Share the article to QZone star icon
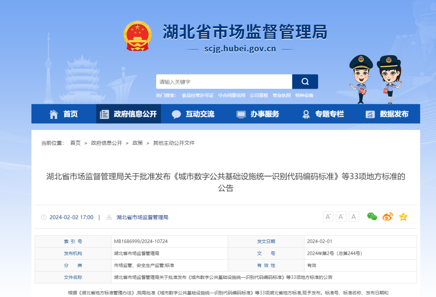The image size is (436, 297). pos(402,216)
